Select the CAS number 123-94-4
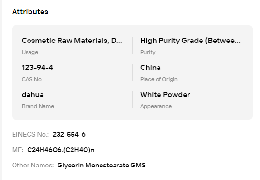This screenshot has height=180, width=260. 37,68
